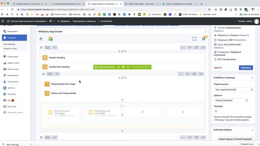Remove Avados Sub Heading in green toolbar
Viewport: 260px width, 146px height.
[128, 67]
